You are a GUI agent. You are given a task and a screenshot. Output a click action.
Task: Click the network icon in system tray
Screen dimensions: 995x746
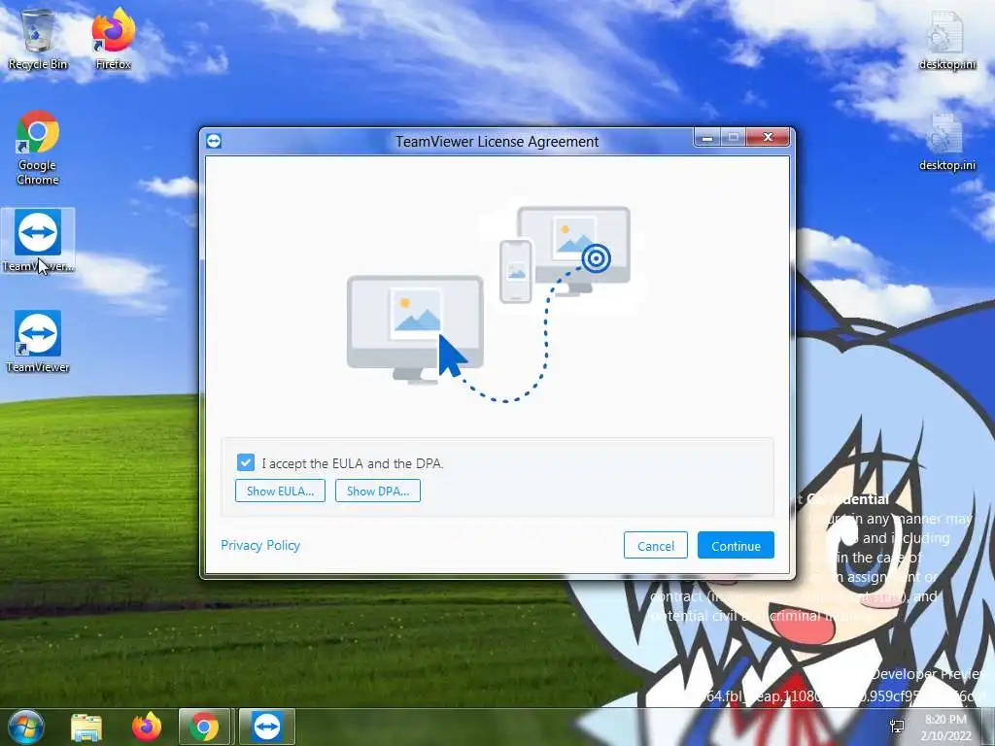897,727
